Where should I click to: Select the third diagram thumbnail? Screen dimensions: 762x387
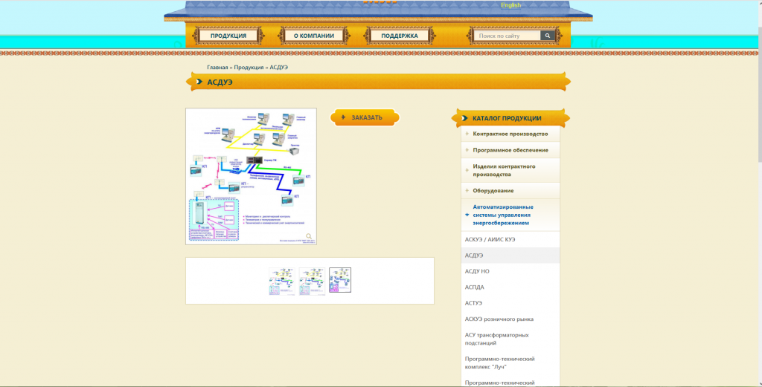click(340, 281)
